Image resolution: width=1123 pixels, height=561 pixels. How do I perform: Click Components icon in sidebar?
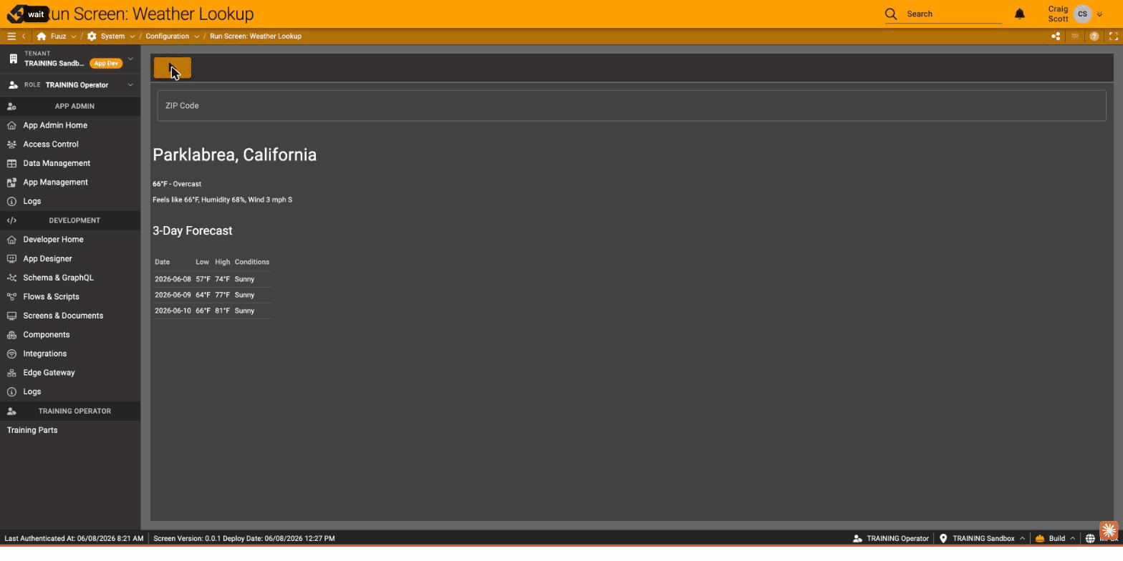pos(11,335)
